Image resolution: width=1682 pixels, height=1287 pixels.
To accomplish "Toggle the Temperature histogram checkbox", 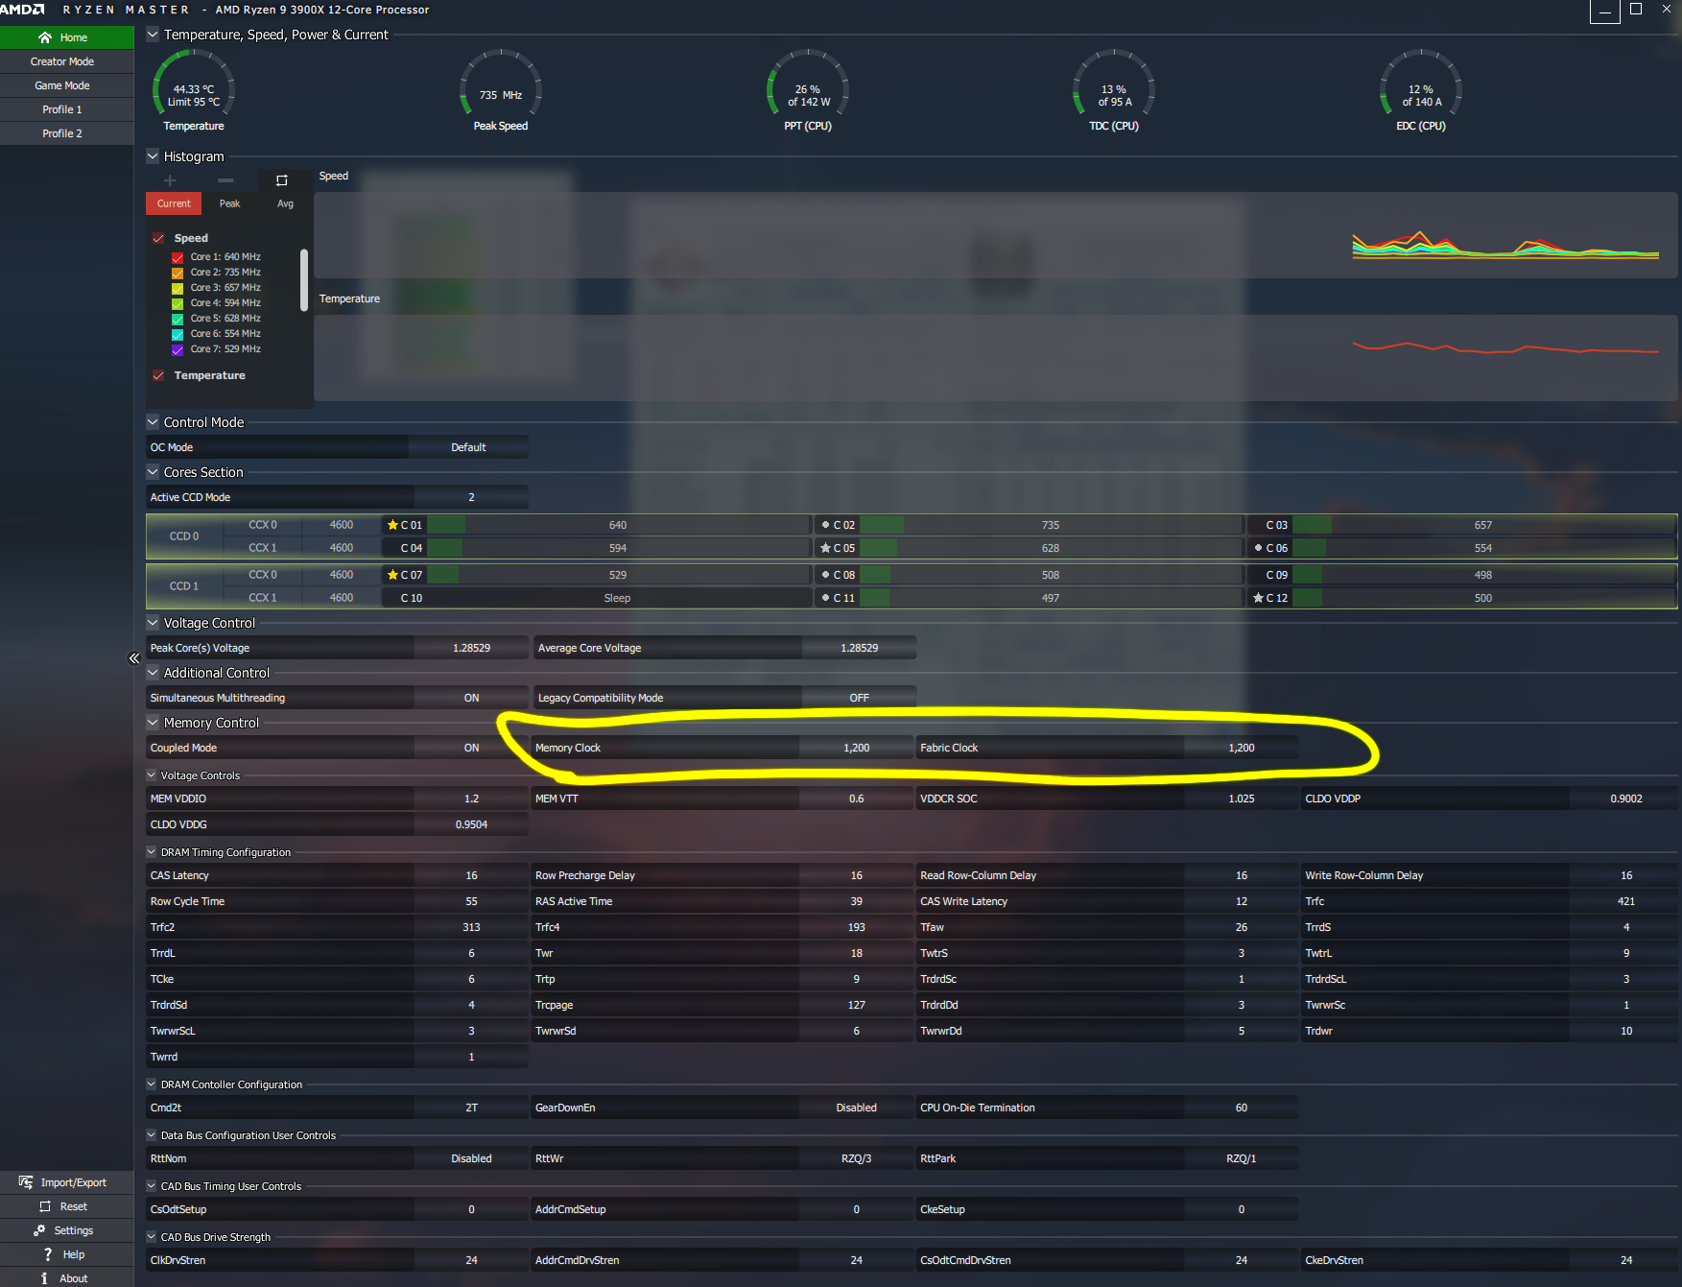I will click(158, 375).
